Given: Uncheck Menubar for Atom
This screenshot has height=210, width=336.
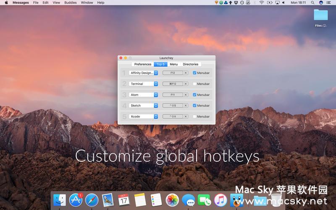Looking at the screenshot, I should [194, 95].
